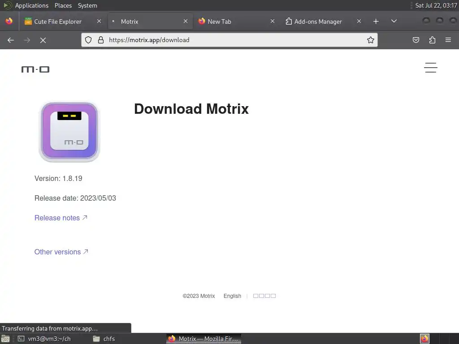Open the Places menu

point(63,5)
